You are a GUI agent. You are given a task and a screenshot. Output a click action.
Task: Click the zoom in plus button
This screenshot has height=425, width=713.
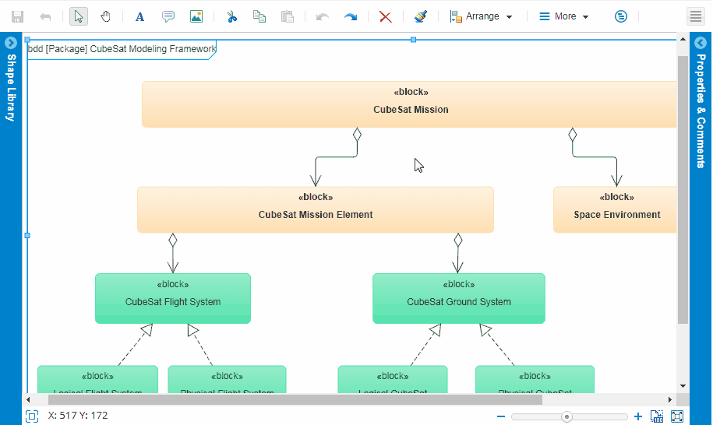pos(638,416)
